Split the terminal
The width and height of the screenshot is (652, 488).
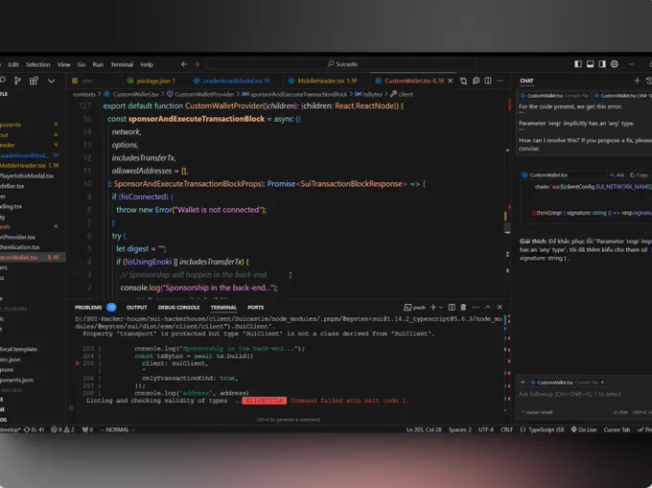(452, 307)
